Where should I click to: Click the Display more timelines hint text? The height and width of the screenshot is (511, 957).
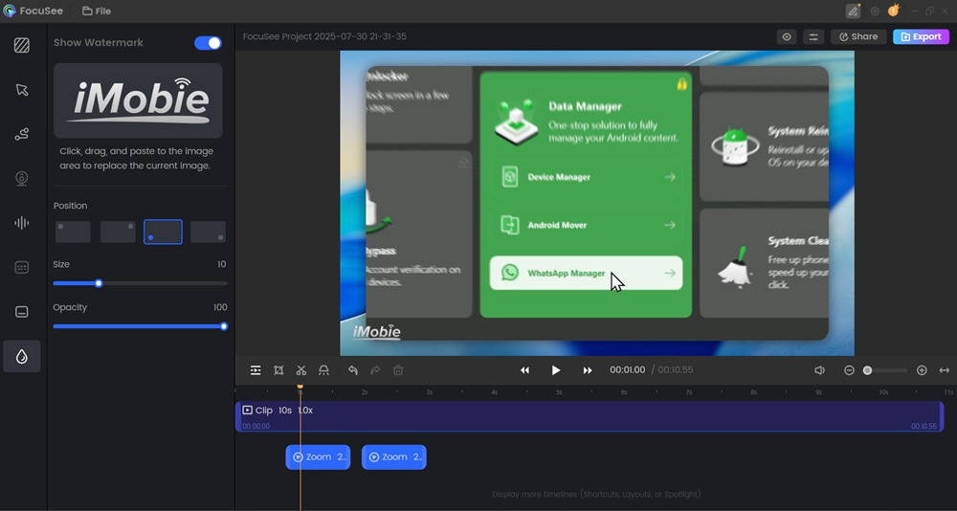pos(596,494)
